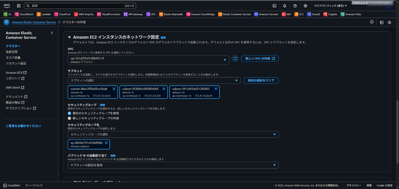This screenshot has width=399, height=189.
Task: Open サブネットの選択 dropdown
Action: [x=154, y=81]
